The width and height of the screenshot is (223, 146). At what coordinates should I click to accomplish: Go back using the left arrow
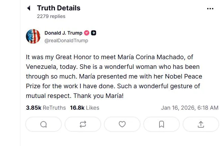click(x=29, y=8)
